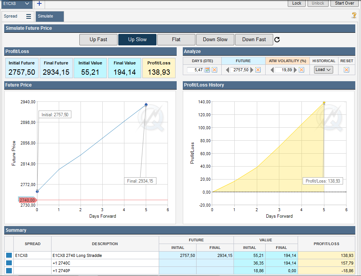Add a new tab with plus icon

click(39, 3)
